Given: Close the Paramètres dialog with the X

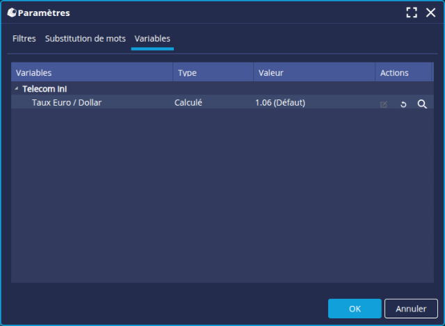Looking at the screenshot, I should point(430,13).
